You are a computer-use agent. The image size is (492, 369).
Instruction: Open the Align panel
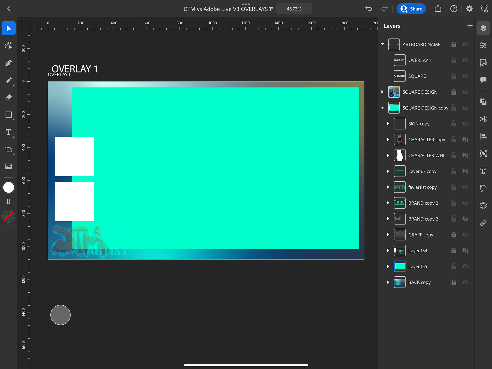(483, 136)
